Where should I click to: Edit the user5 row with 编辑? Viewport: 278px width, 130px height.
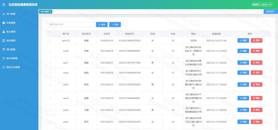click(243, 85)
